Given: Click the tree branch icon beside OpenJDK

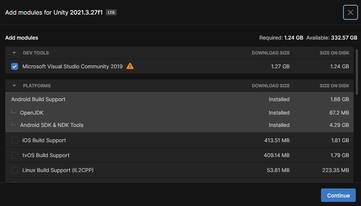Looking at the screenshot, I should 13,112.
